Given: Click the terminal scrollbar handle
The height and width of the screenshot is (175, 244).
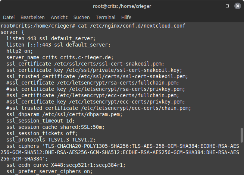Looking at the screenshot, I should (242, 135).
